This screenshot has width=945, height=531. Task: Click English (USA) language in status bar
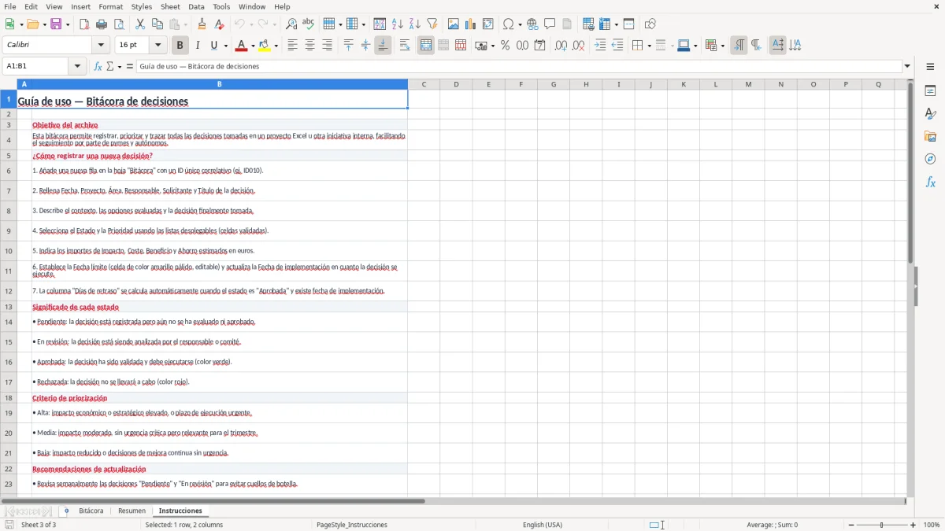pyautogui.click(x=543, y=525)
